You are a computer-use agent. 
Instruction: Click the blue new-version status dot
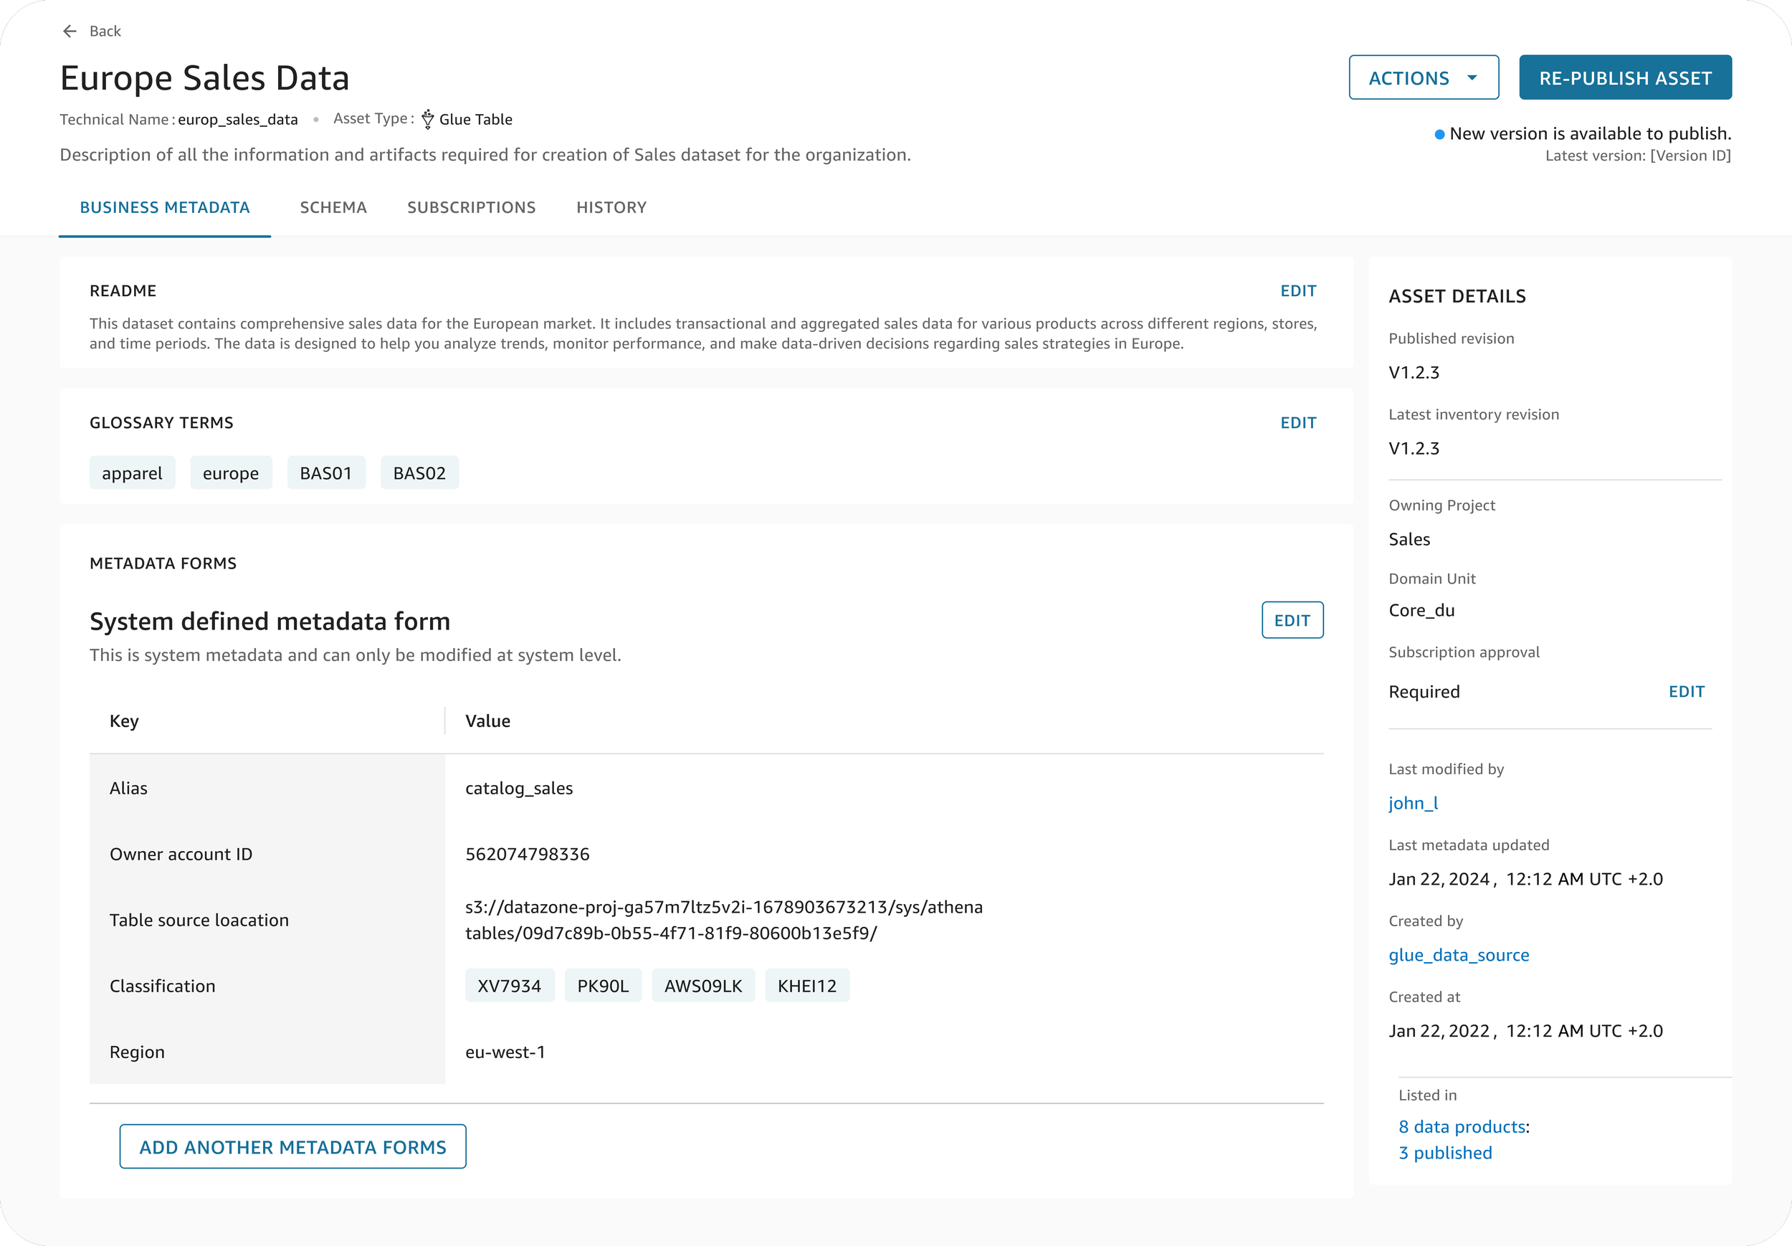pyautogui.click(x=1439, y=134)
